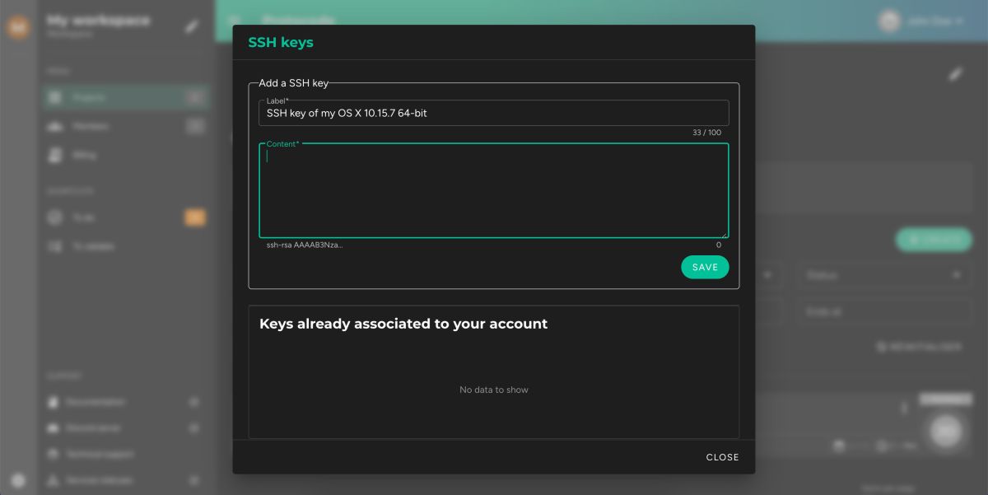Click the page edit pencil icon top right

pyautogui.click(x=954, y=74)
